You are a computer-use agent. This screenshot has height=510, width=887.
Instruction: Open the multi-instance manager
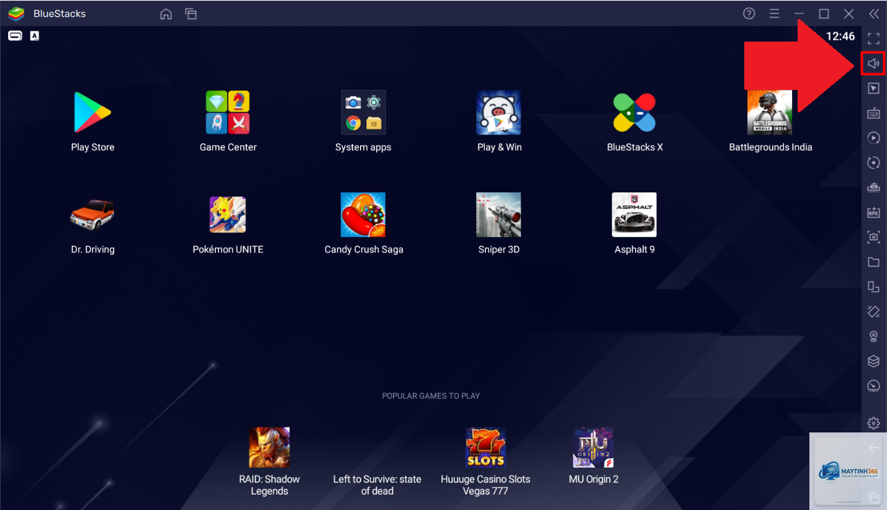pyautogui.click(x=873, y=361)
